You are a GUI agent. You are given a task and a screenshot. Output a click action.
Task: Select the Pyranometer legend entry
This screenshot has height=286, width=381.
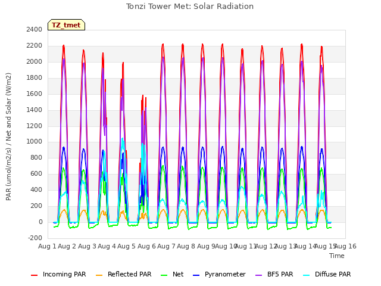coord(219,274)
